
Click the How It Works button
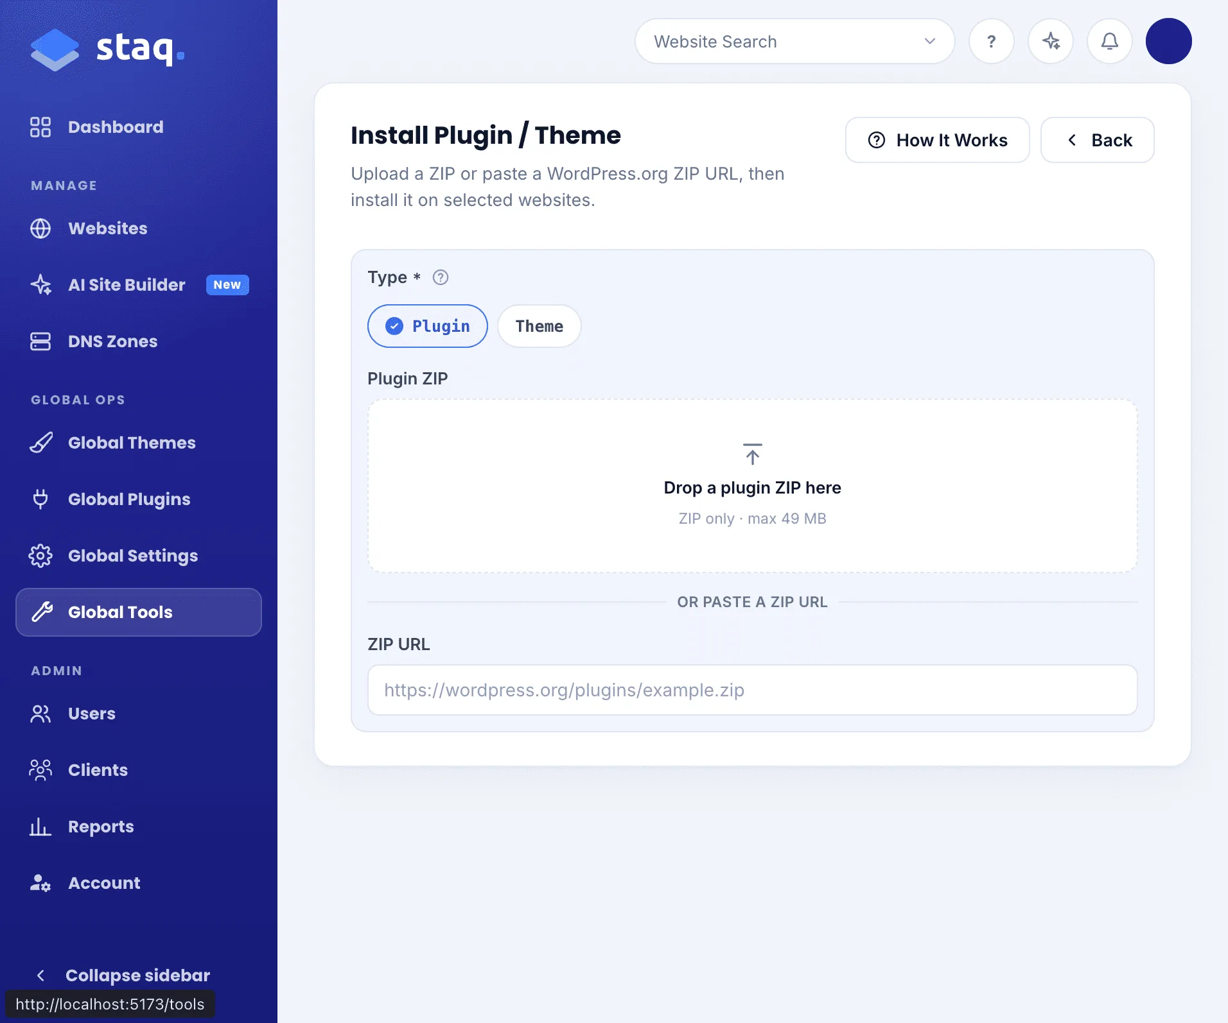click(938, 140)
